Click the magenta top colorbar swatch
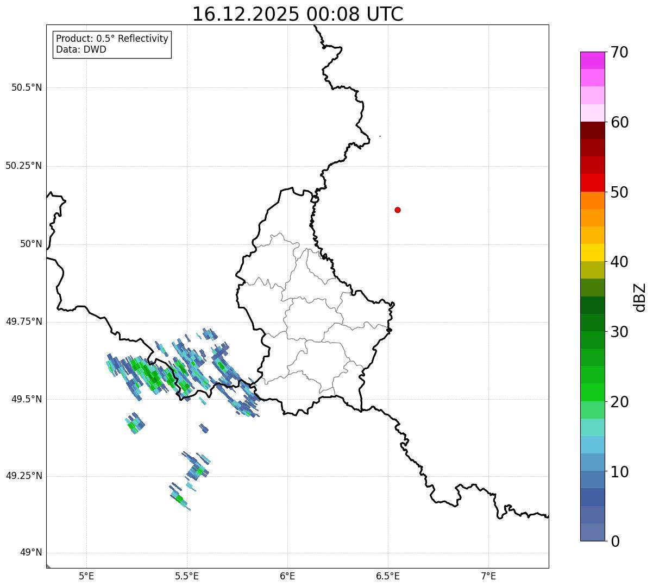The height and width of the screenshot is (587, 653). tap(592, 60)
